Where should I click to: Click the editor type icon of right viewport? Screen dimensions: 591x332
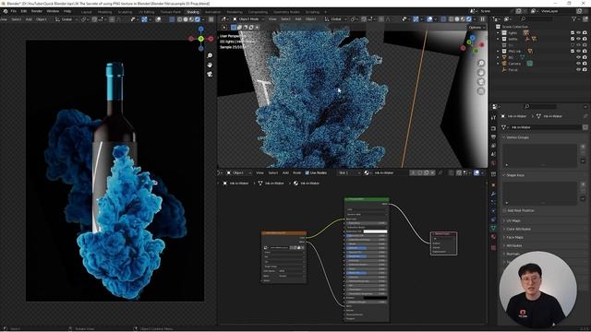click(x=224, y=18)
